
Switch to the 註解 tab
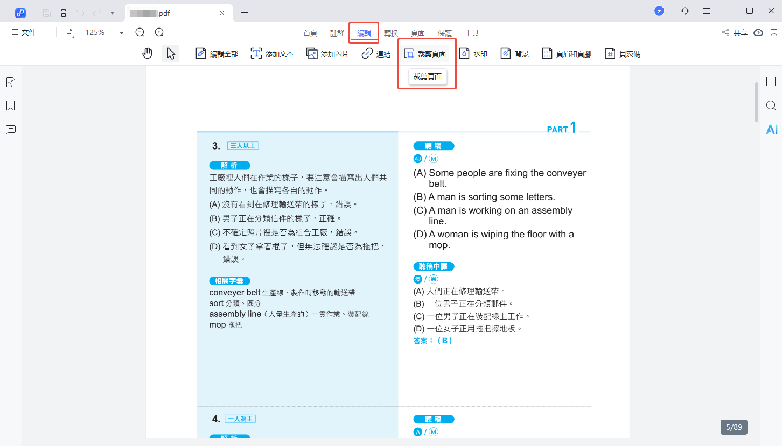point(337,33)
